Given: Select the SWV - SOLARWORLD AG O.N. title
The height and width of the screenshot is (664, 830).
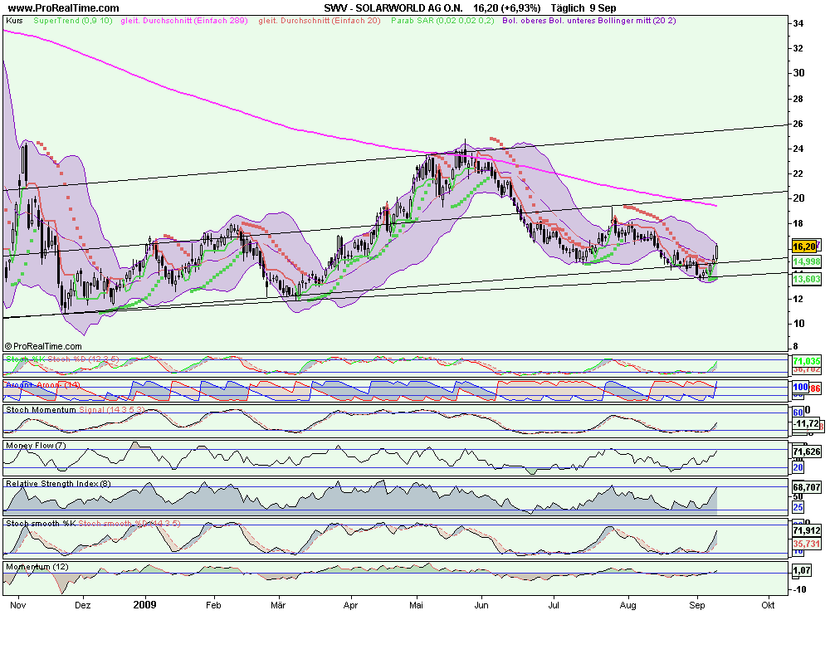Looking at the screenshot, I should (x=393, y=8).
